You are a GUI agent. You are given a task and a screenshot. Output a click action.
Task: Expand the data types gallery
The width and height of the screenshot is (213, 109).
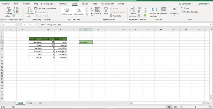(x=86, y=14)
